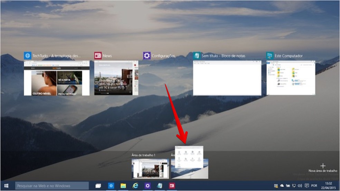Click the battery tray icon
Image resolution: width=340 pixels, height=191 pixels.
[288, 185]
